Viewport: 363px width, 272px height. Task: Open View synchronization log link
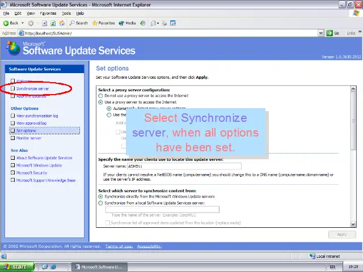coord(37,116)
